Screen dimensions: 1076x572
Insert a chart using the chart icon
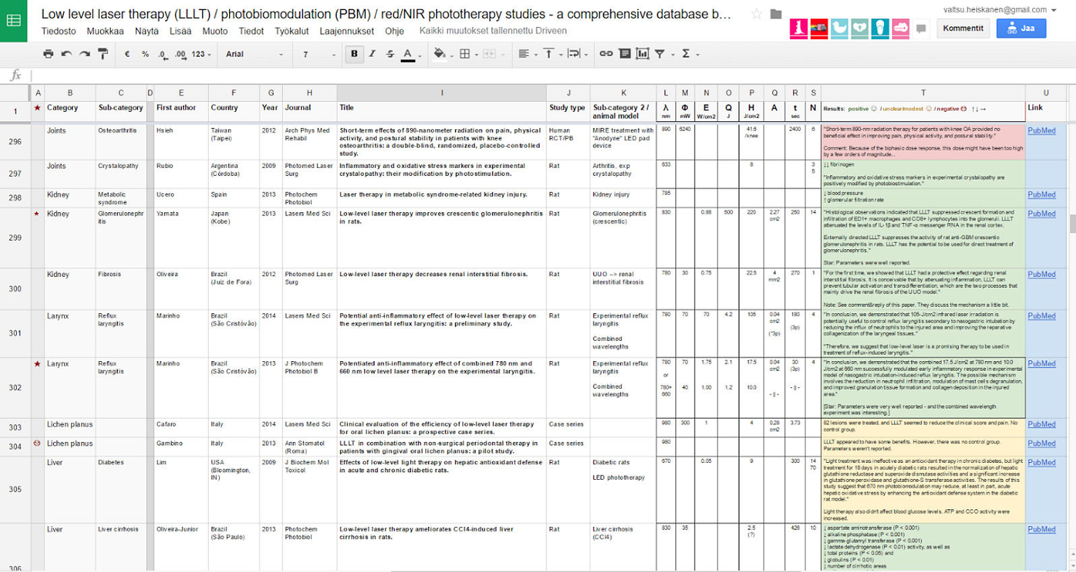[x=643, y=54]
